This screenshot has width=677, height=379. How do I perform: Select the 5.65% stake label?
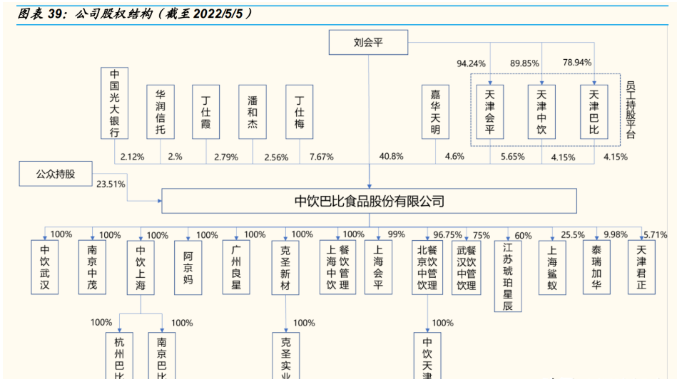[512, 157]
